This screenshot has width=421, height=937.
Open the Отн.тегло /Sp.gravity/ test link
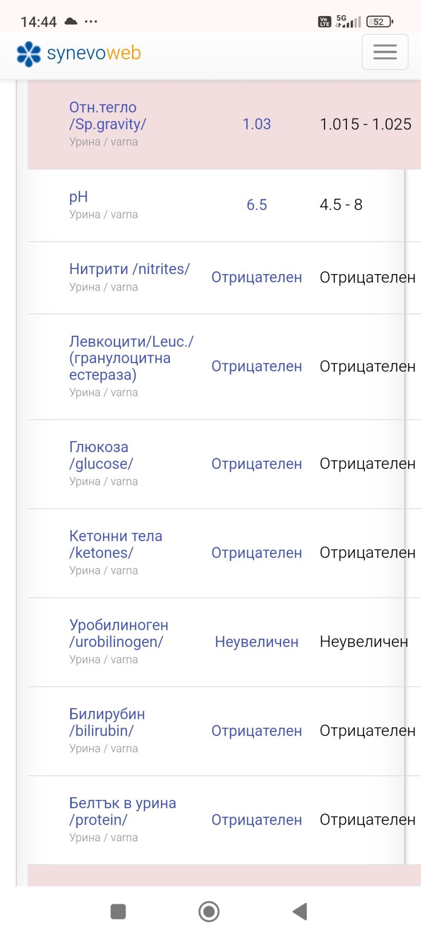coord(107,116)
